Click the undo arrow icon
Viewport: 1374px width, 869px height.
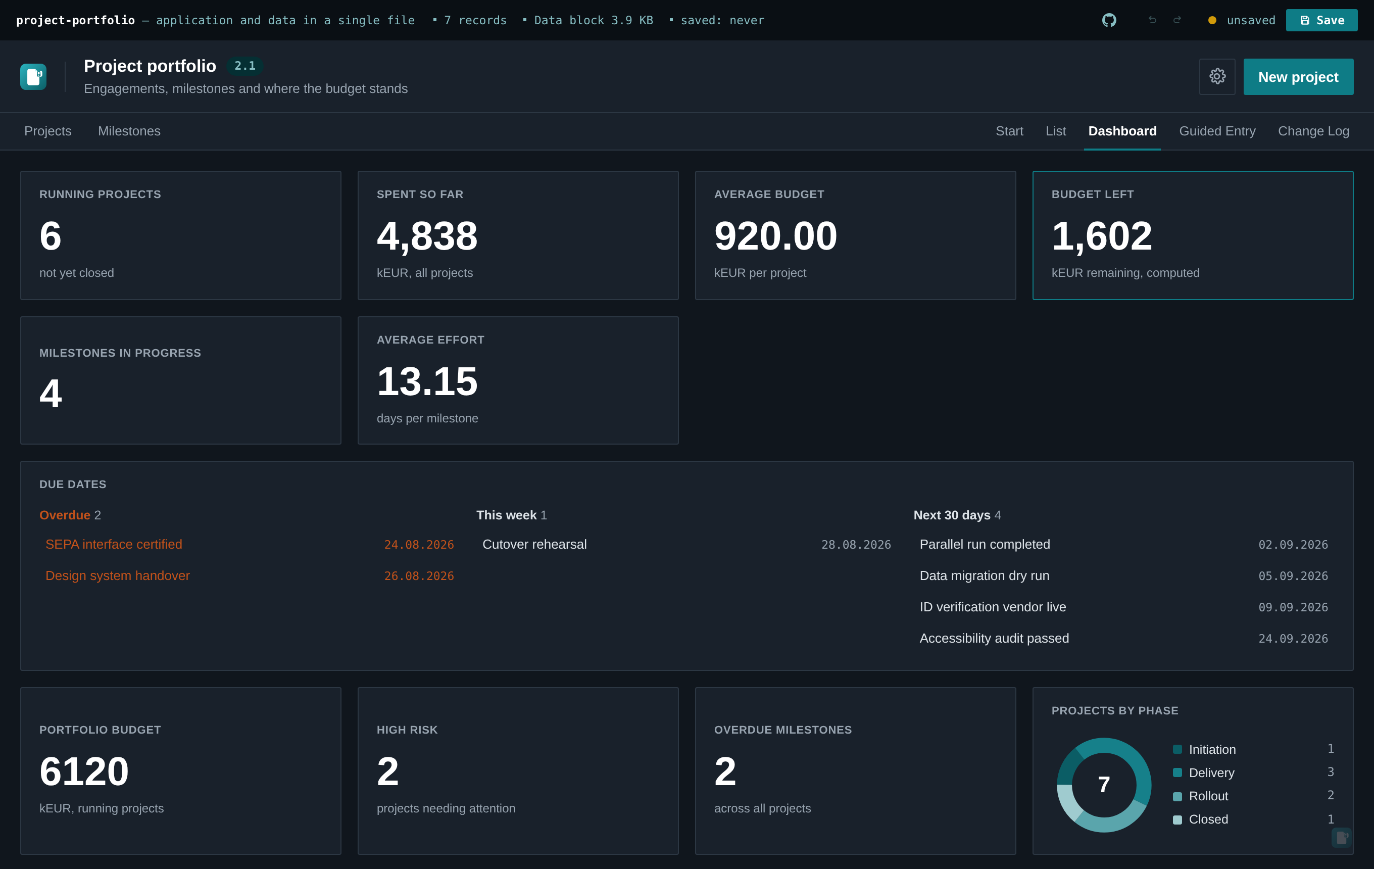1152,21
